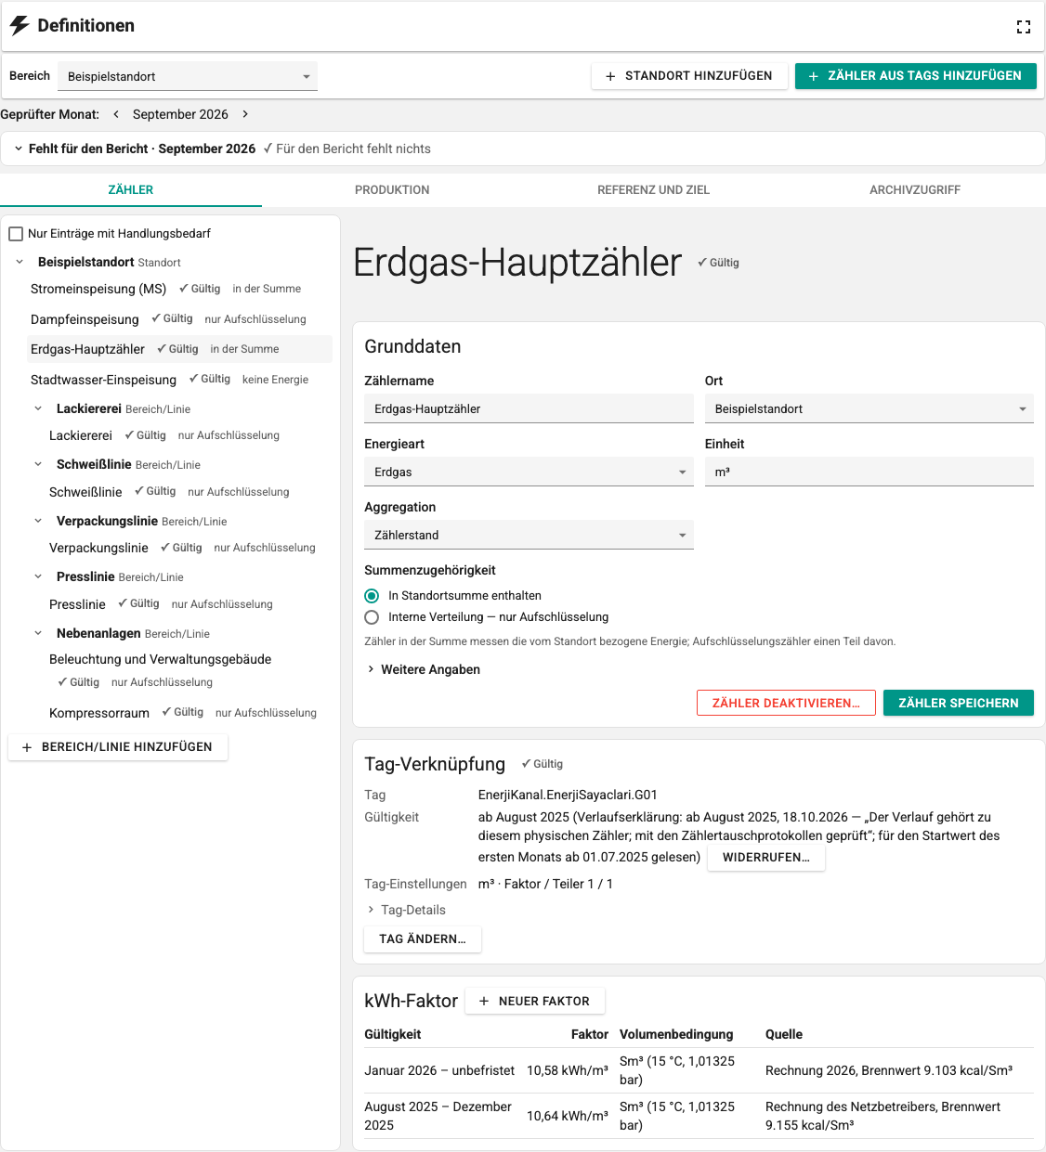Click the Gültig checkmark beside Erdgas-Hauptzähler heading

tap(718, 263)
